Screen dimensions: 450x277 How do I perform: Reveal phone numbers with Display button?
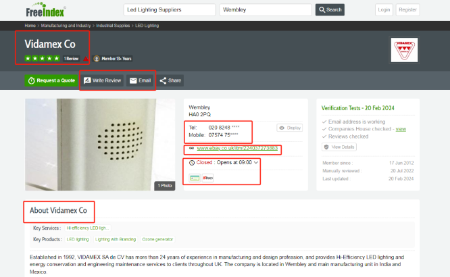(290, 128)
